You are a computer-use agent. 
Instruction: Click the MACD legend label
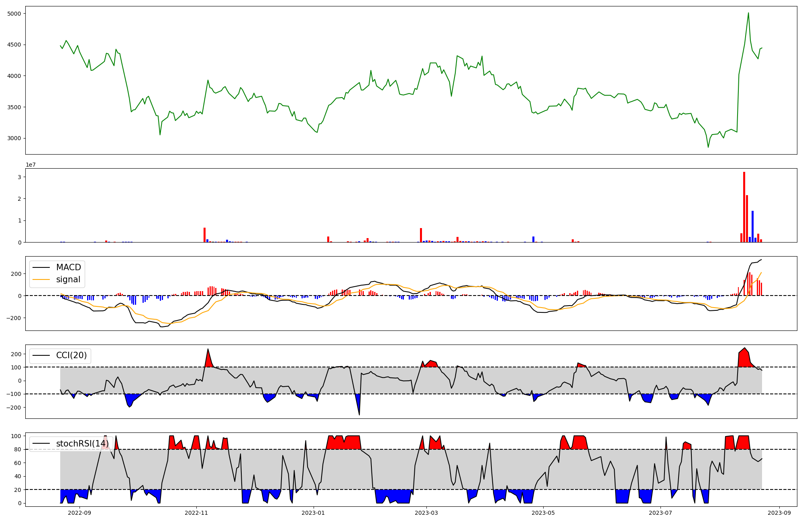point(68,267)
